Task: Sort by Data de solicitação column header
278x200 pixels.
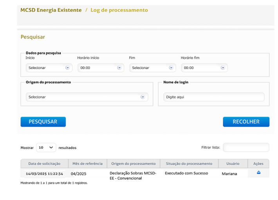Action: click(44, 164)
